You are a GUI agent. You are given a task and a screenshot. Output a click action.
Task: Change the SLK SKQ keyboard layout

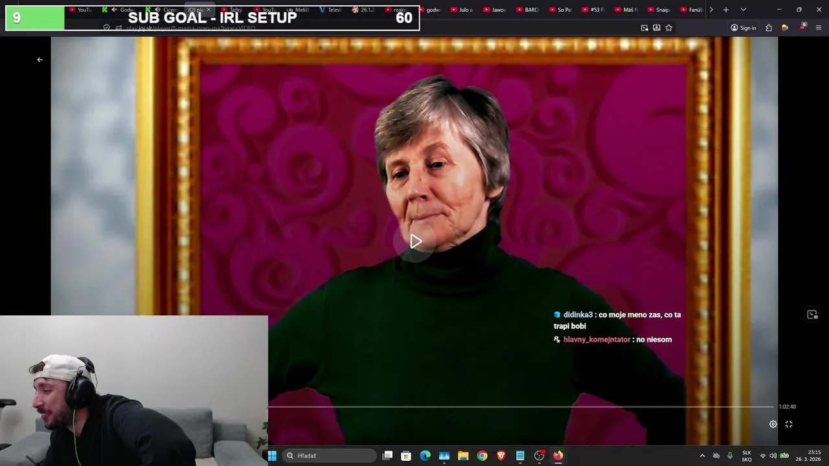[747, 456]
